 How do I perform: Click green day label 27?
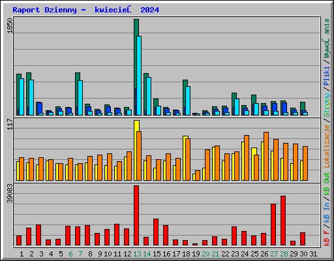(x=274, y=254)
